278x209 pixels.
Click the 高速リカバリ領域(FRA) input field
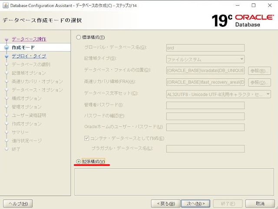205,82
